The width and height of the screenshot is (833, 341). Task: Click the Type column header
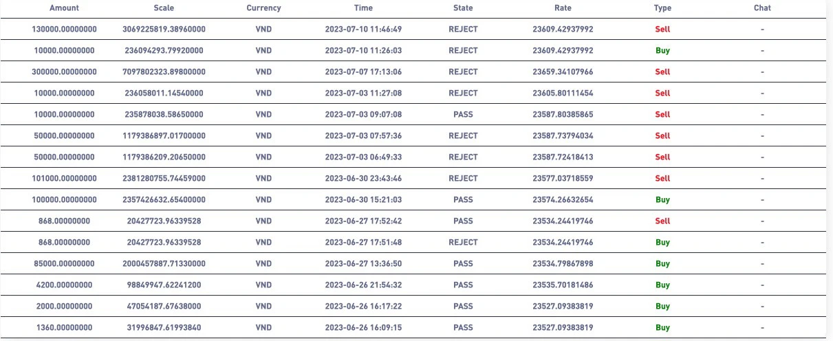click(x=662, y=8)
